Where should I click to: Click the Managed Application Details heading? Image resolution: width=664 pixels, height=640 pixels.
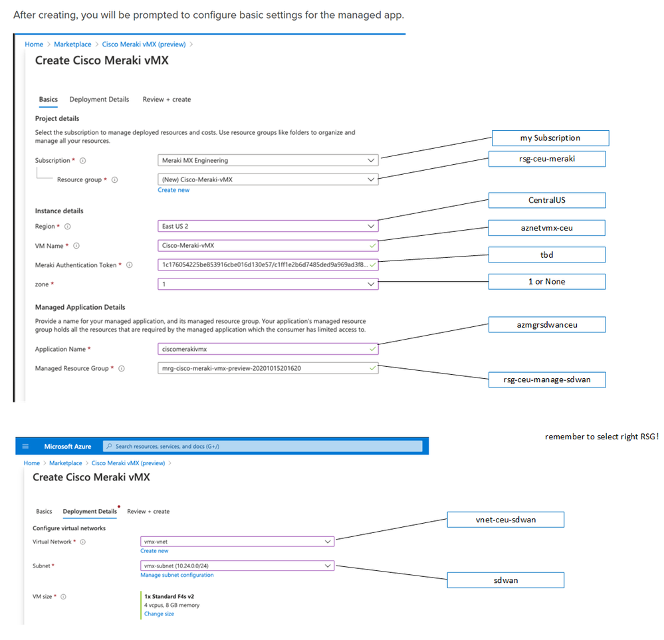[x=80, y=307]
